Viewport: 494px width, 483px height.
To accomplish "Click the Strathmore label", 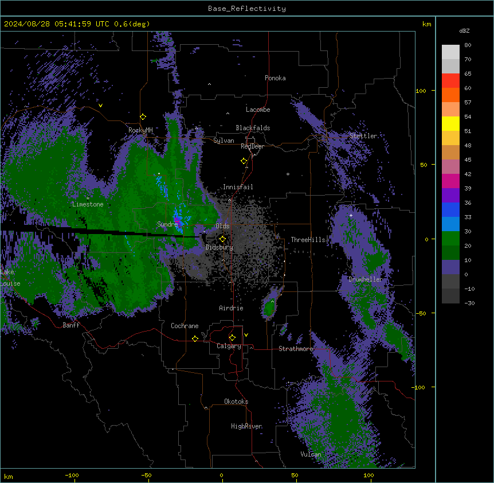I will click(x=296, y=349).
